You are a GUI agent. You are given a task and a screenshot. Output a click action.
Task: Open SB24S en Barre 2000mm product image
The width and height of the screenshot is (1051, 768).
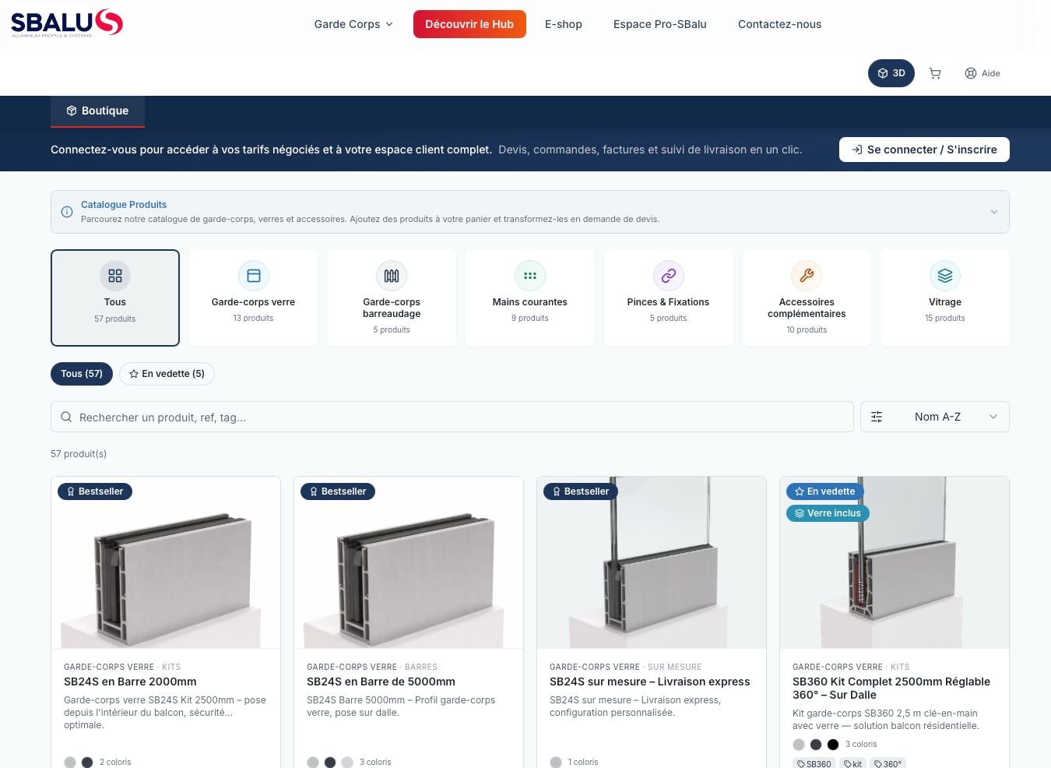[166, 562]
